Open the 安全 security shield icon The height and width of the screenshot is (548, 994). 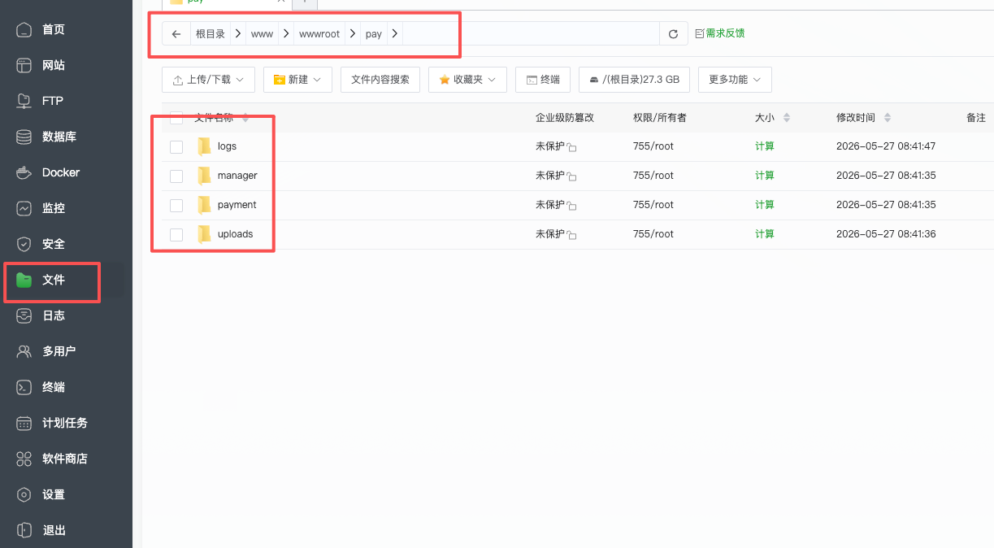[24, 244]
